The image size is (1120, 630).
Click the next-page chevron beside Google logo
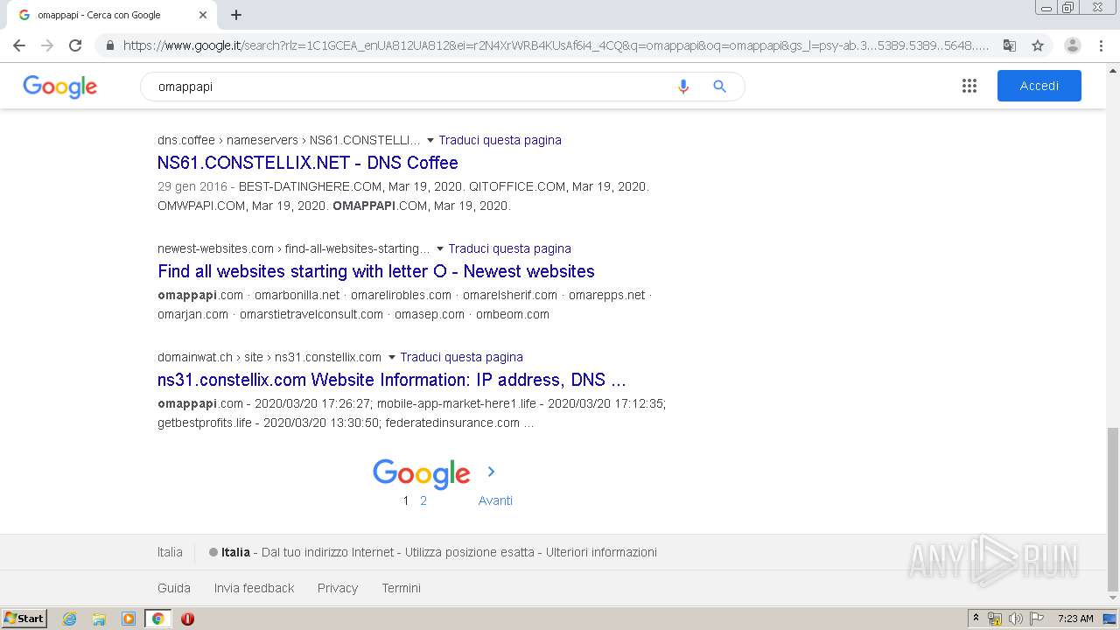click(491, 472)
